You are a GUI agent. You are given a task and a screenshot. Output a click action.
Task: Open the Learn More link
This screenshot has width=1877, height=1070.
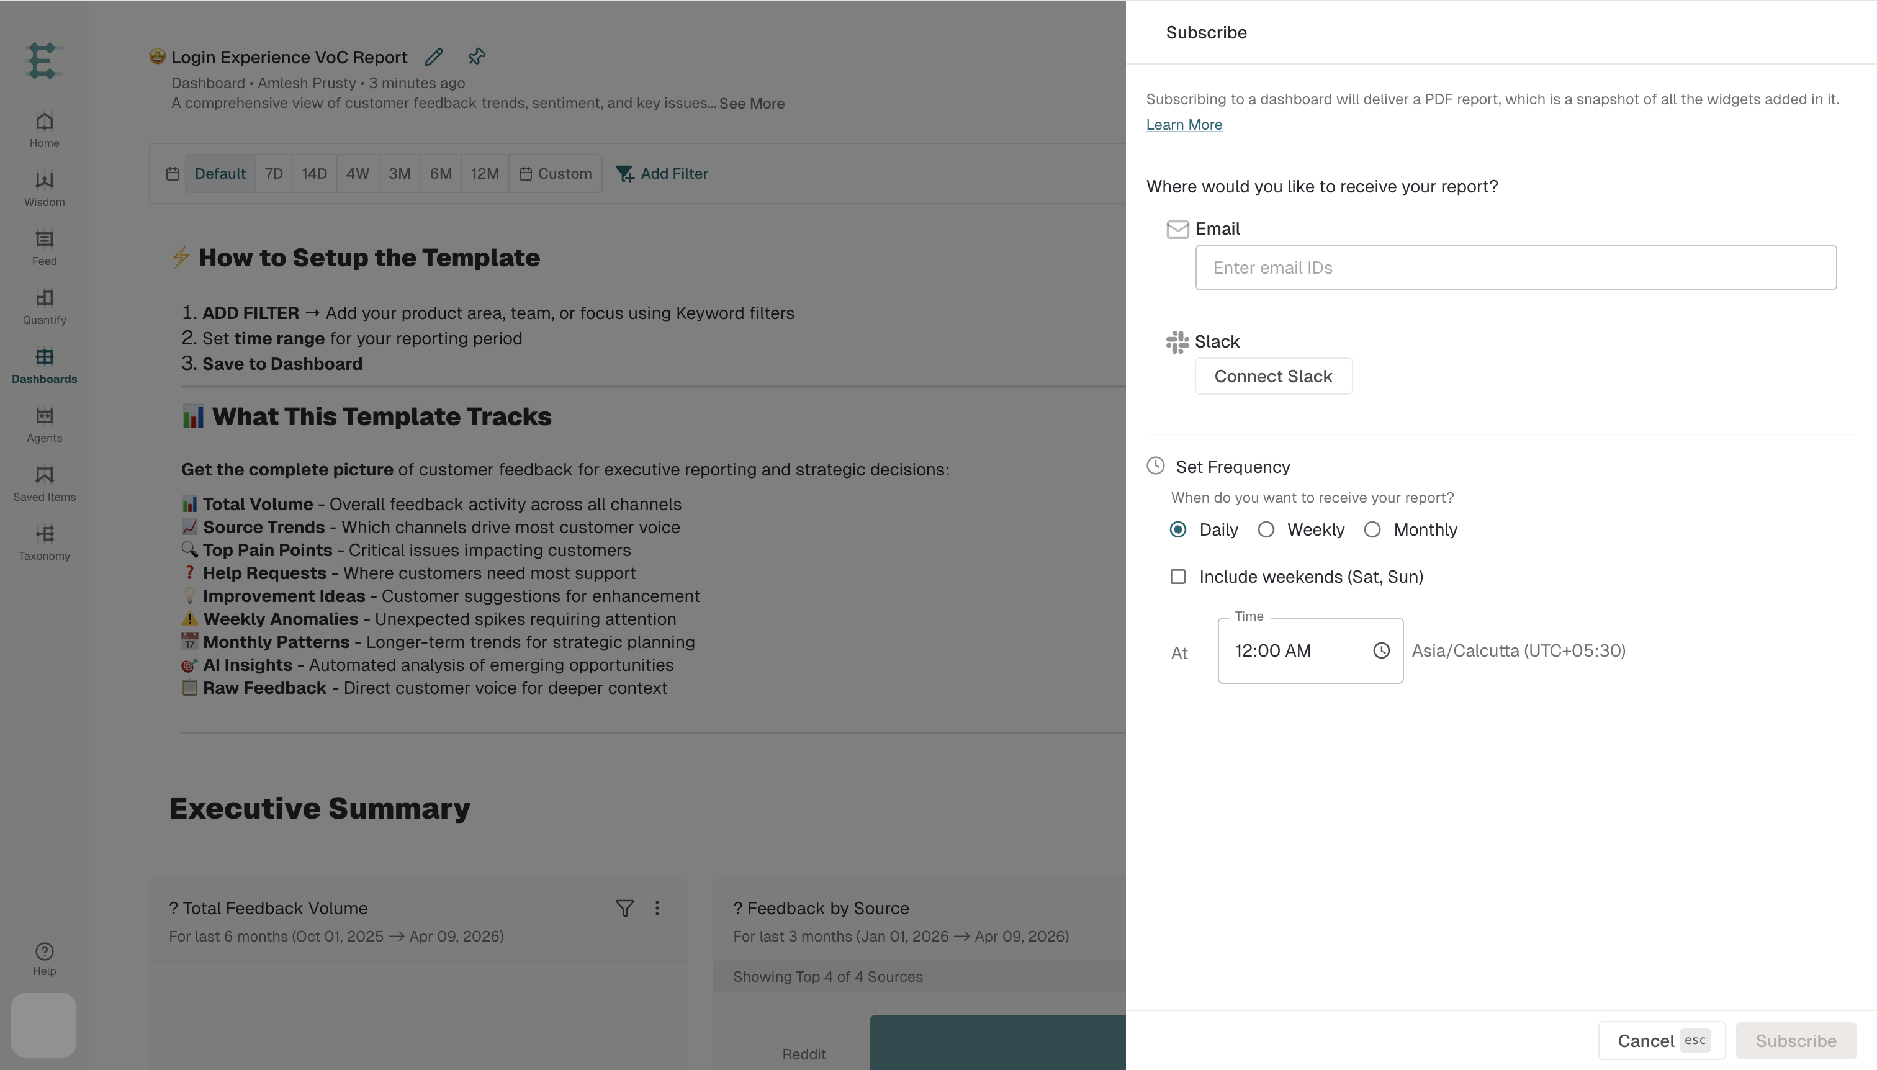coord(1184,125)
